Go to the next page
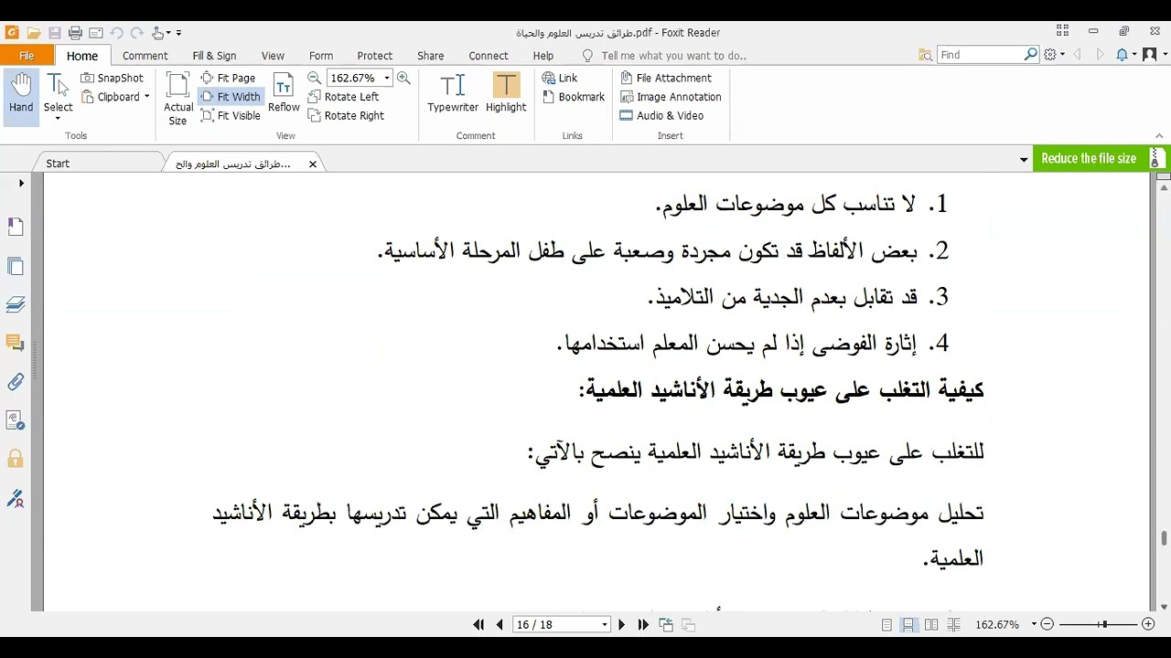The image size is (1171, 658). pyautogui.click(x=622, y=625)
